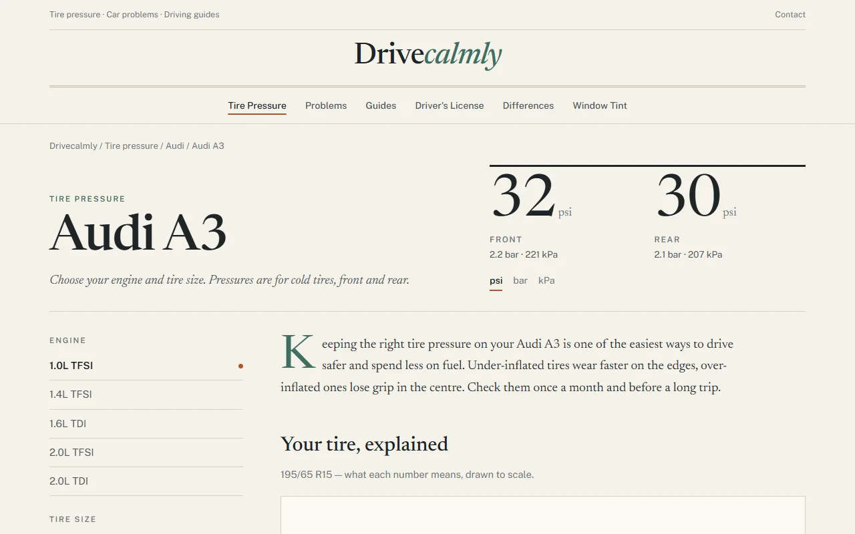Screen dimensions: 855x534
Task: Go to Audi breadcrumb link
Action: (175, 146)
